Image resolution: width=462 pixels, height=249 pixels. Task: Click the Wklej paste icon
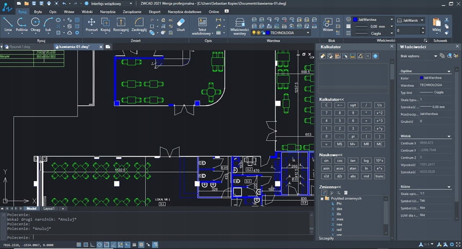coord(436,24)
